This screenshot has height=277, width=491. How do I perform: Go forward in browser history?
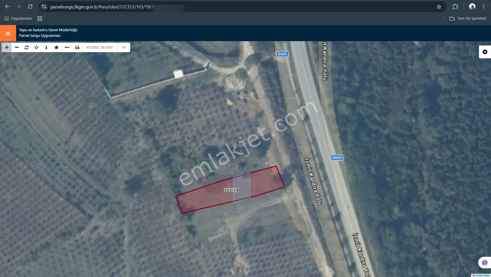19,7
